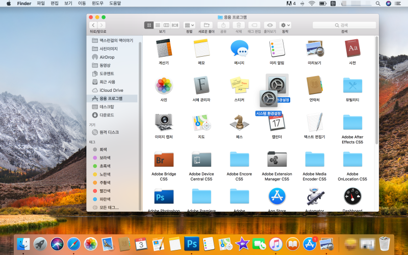
Task: Switch to column view in toolbar
Action: point(166,25)
